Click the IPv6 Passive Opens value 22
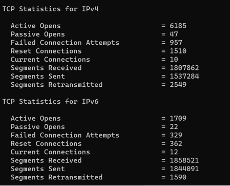230x186 pixels. click(x=174, y=127)
